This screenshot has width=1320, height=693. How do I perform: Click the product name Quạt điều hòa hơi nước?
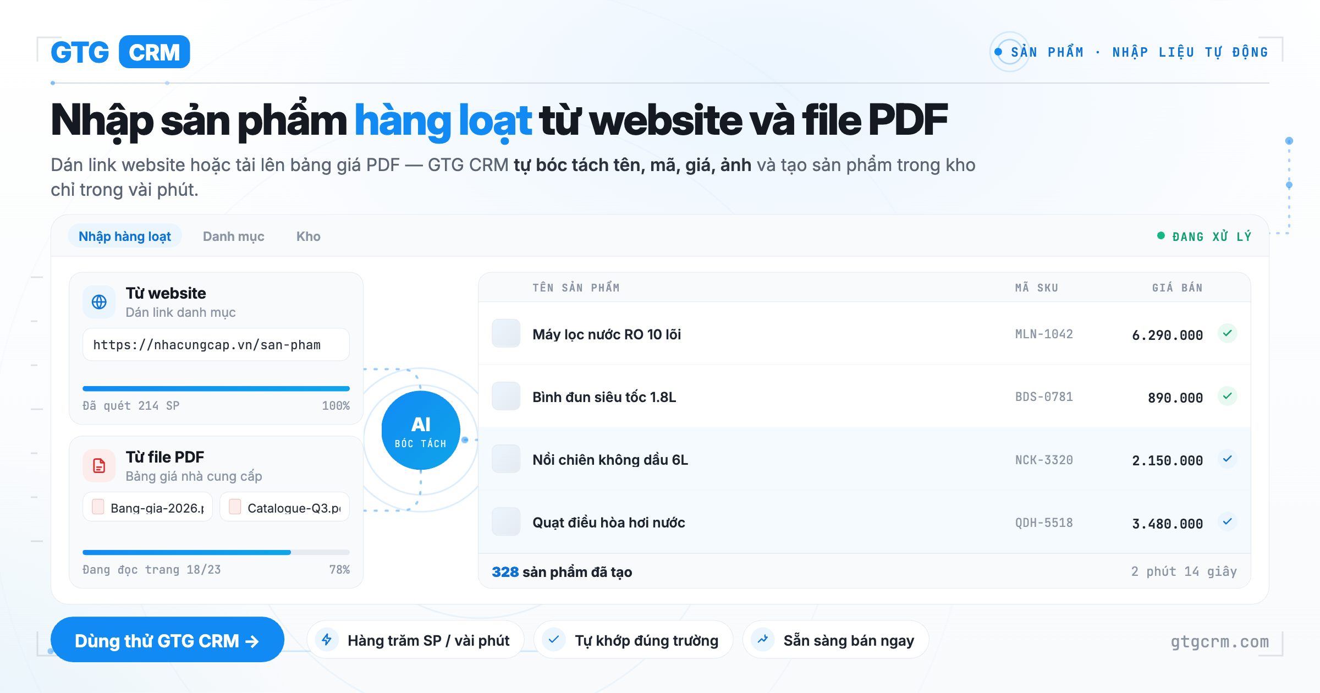(609, 522)
